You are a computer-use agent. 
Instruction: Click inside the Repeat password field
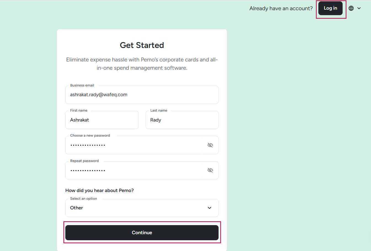(135, 170)
